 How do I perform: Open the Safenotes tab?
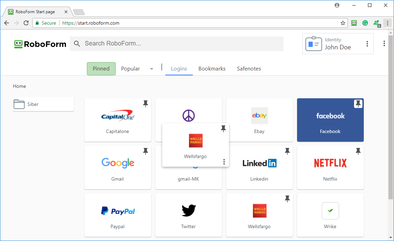249,69
